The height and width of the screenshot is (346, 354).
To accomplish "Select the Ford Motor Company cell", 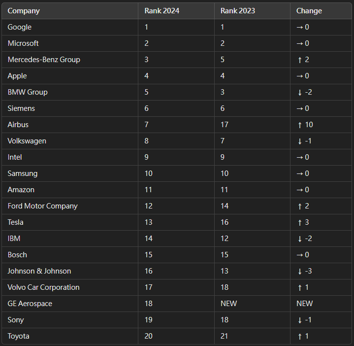I will [70, 206].
